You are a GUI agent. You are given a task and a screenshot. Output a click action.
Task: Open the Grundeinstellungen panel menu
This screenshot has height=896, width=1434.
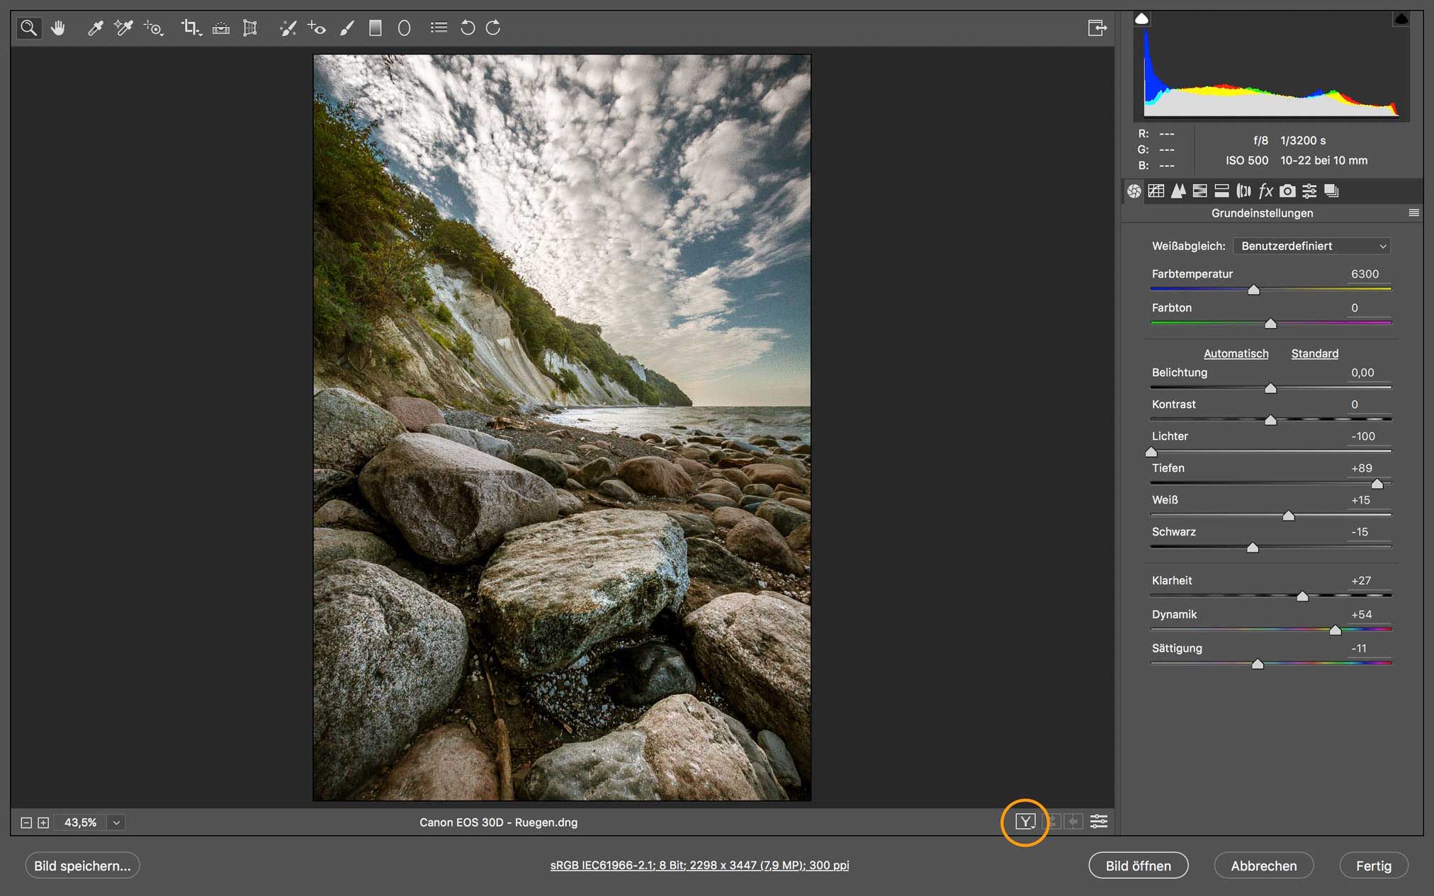1413,213
